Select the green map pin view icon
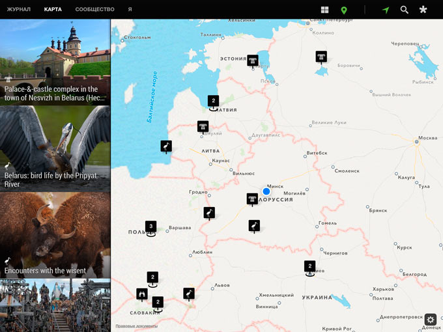Viewport: 443px width, 332px height. [344, 10]
